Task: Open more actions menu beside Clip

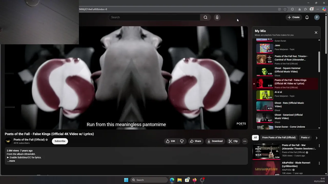Action: pos(245,141)
